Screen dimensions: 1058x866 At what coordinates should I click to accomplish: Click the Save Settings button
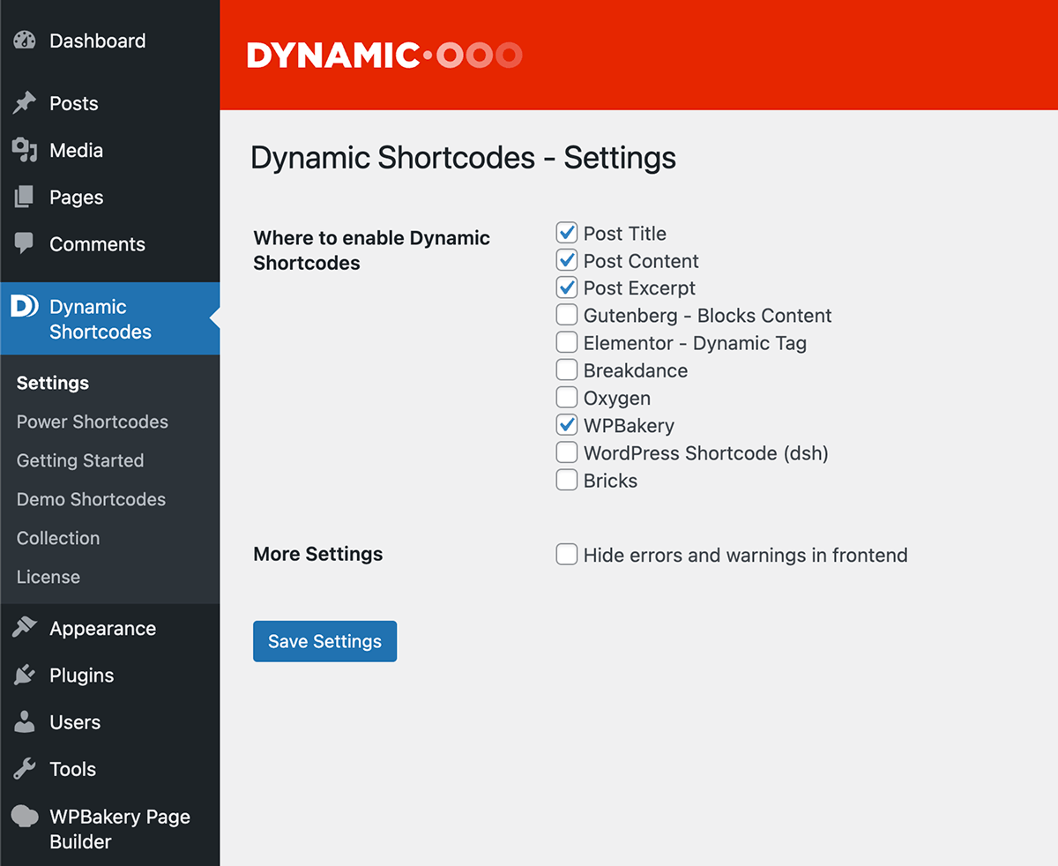point(324,641)
